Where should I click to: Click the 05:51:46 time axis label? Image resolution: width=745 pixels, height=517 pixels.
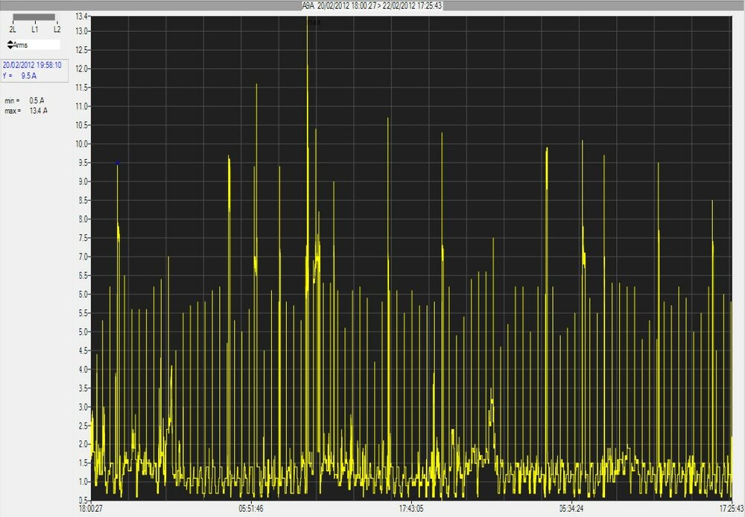tap(252, 509)
